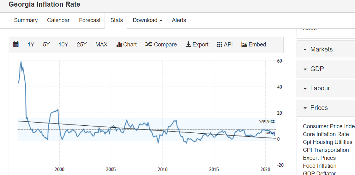Click the inflation peak on the chart line

click(21, 62)
